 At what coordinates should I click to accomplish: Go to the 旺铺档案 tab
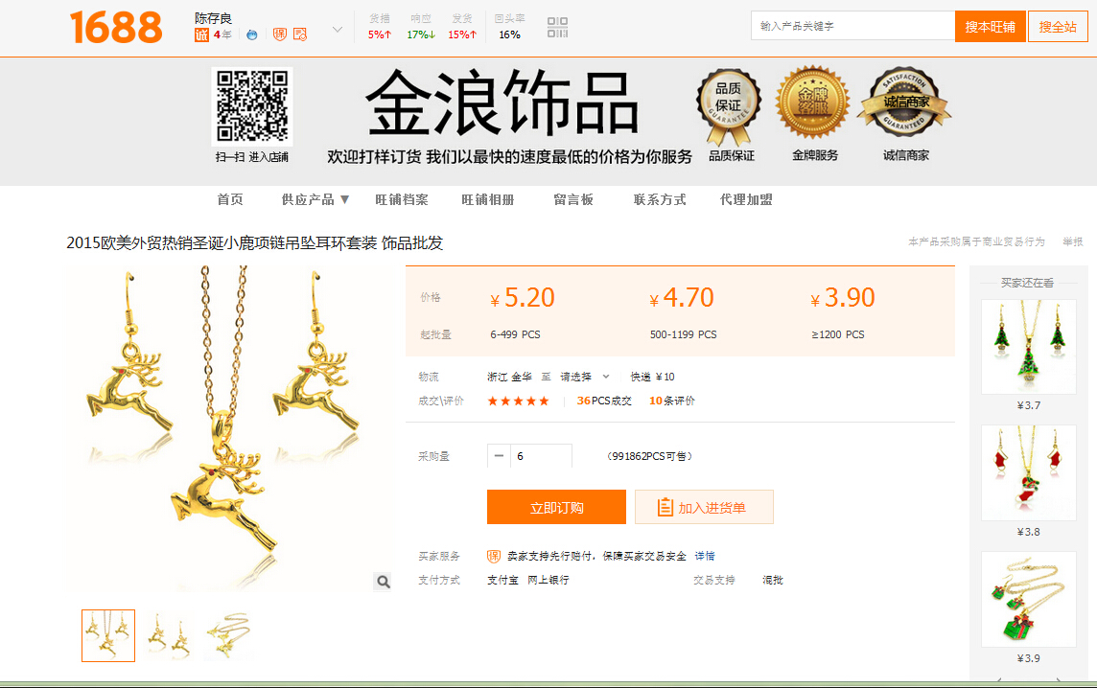tap(402, 199)
